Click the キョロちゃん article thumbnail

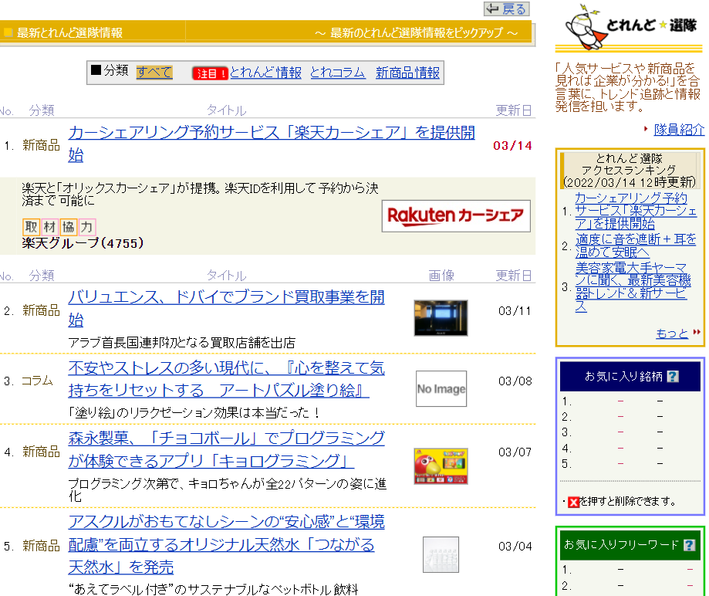tap(441, 466)
